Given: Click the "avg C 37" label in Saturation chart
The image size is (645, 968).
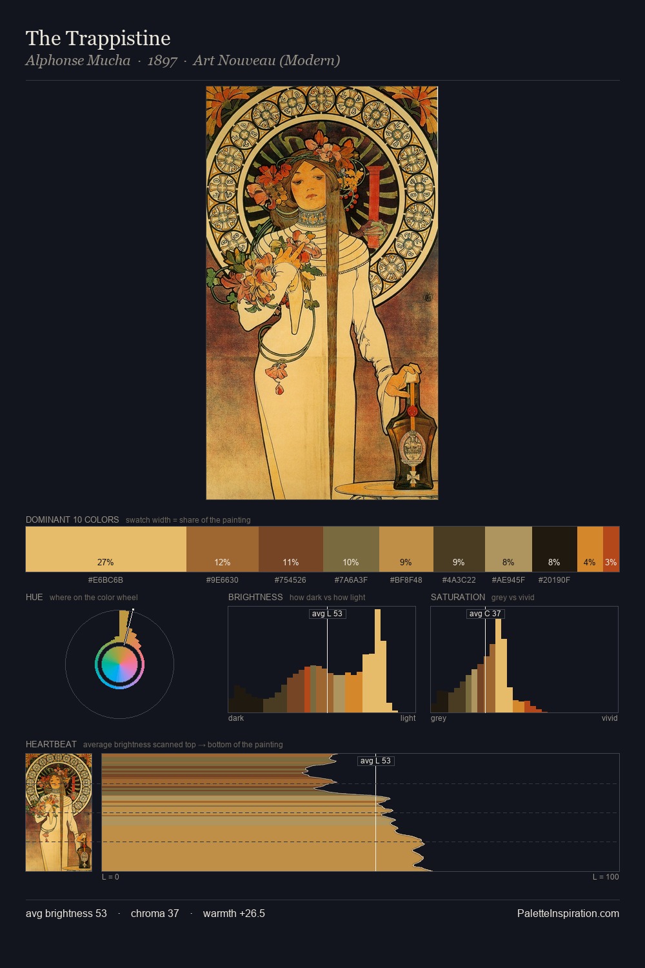Looking at the screenshot, I should pyautogui.click(x=485, y=614).
